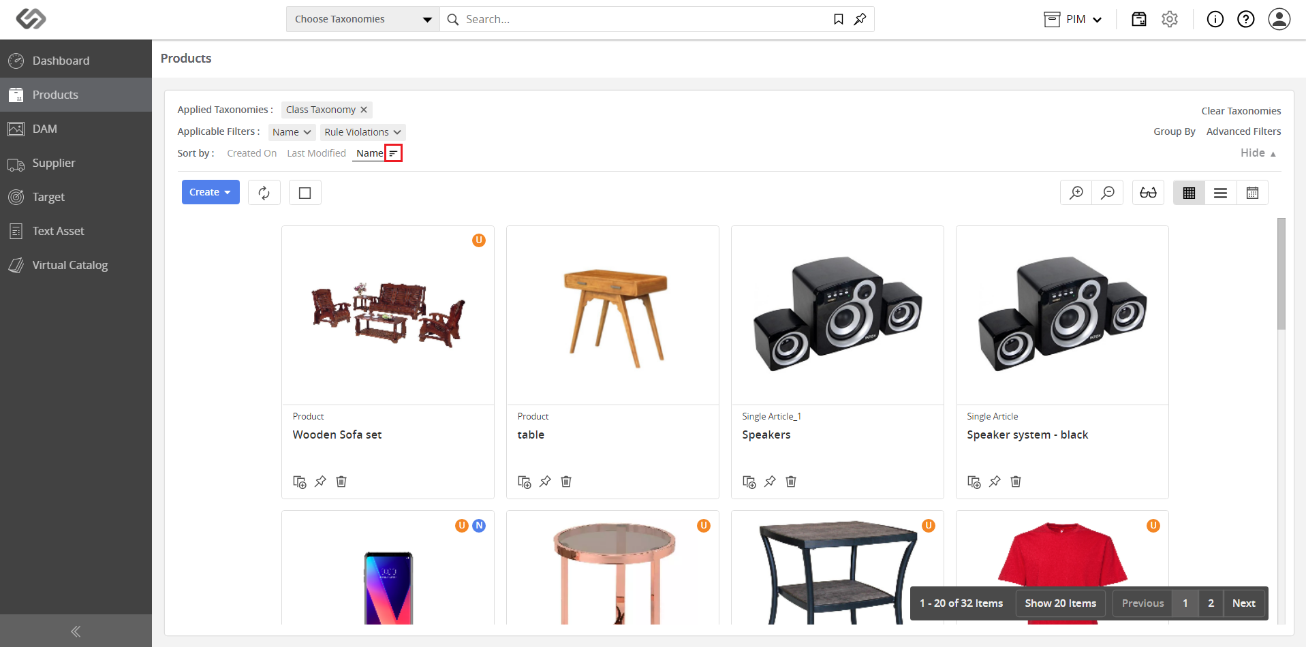
Task: Clone the Speakers article
Action: tap(749, 482)
